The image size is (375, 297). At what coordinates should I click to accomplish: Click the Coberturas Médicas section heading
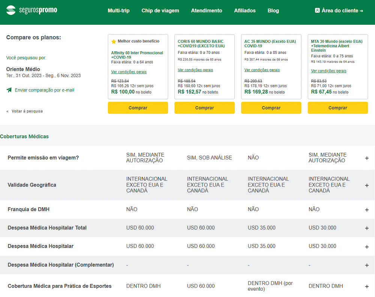(24, 136)
